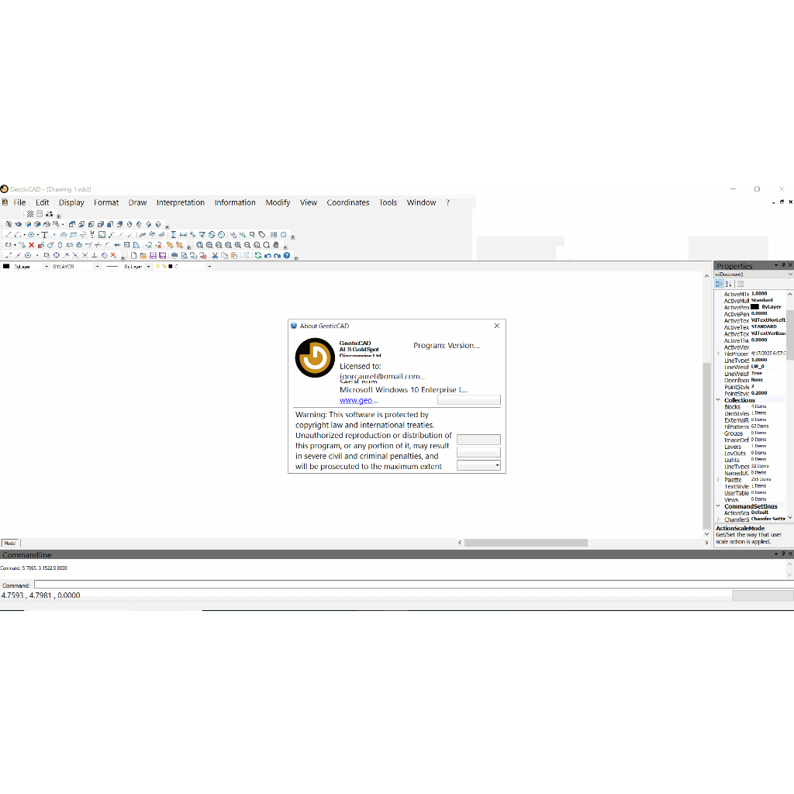Open the layer 0 dropdown
794x794 pixels.
pyautogui.click(x=209, y=267)
